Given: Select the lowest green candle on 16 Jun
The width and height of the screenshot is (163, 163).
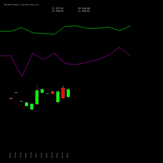Looking at the screenshot, I should [x=32, y=107].
